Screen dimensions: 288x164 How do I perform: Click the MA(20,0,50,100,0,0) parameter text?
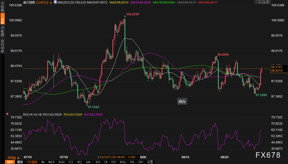point(72,3)
